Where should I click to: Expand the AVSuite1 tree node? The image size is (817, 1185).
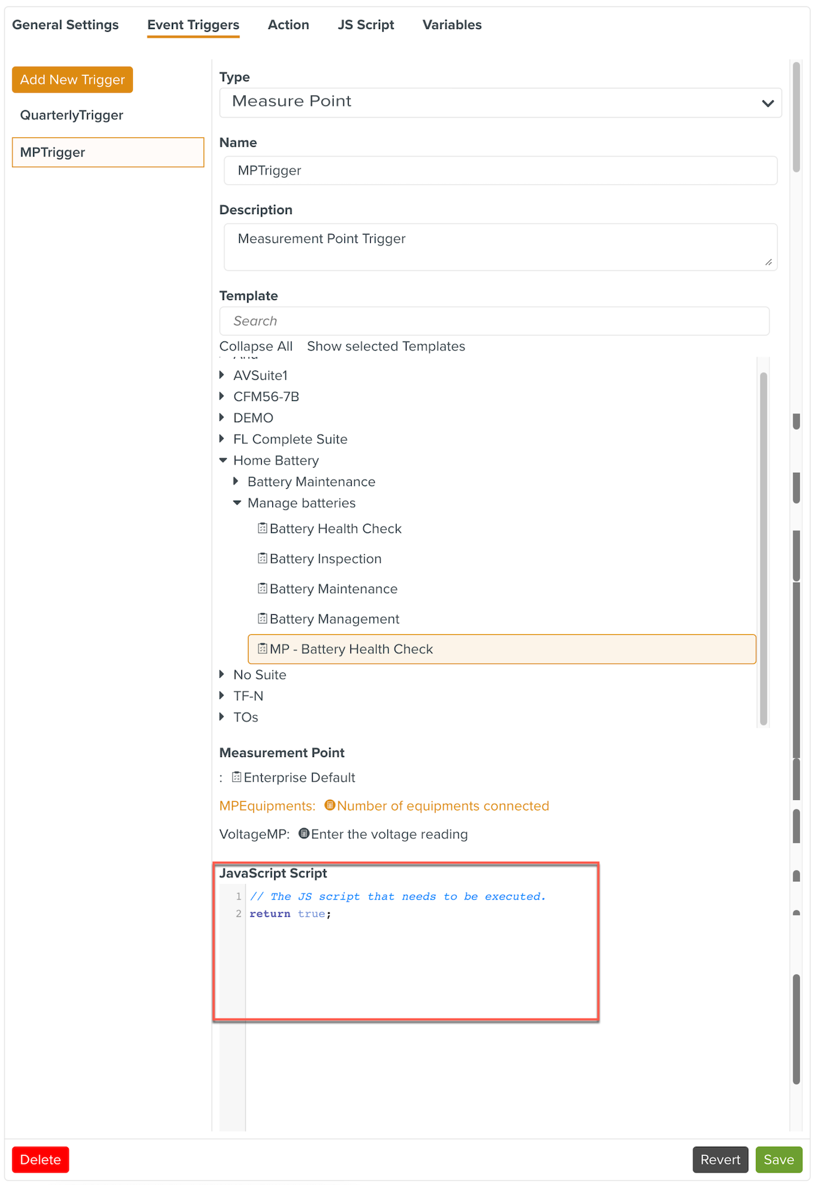[x=222, y=375]
